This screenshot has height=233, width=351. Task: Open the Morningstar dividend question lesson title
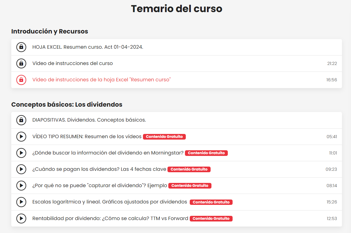[108, 153]
